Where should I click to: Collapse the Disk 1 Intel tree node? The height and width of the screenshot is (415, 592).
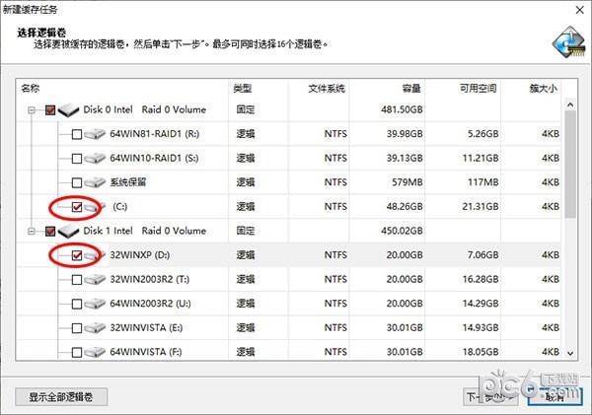point(32,232)
